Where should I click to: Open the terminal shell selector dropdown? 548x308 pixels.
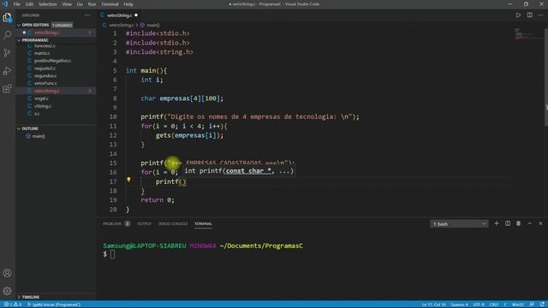pyautogui.click(x=459, y=224)
